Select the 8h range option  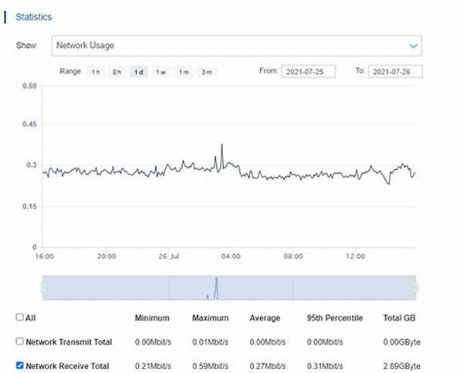click(x=117, y=72)
